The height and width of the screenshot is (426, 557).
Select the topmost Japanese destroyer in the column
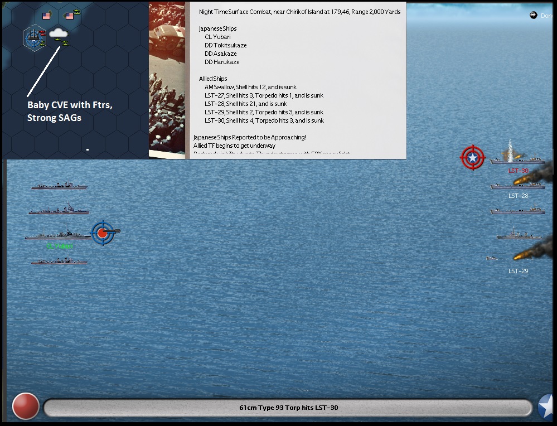(x=59, y=186)
